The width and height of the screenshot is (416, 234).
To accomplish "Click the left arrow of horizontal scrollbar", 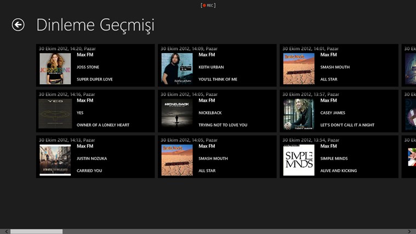I will click(7, 231).
